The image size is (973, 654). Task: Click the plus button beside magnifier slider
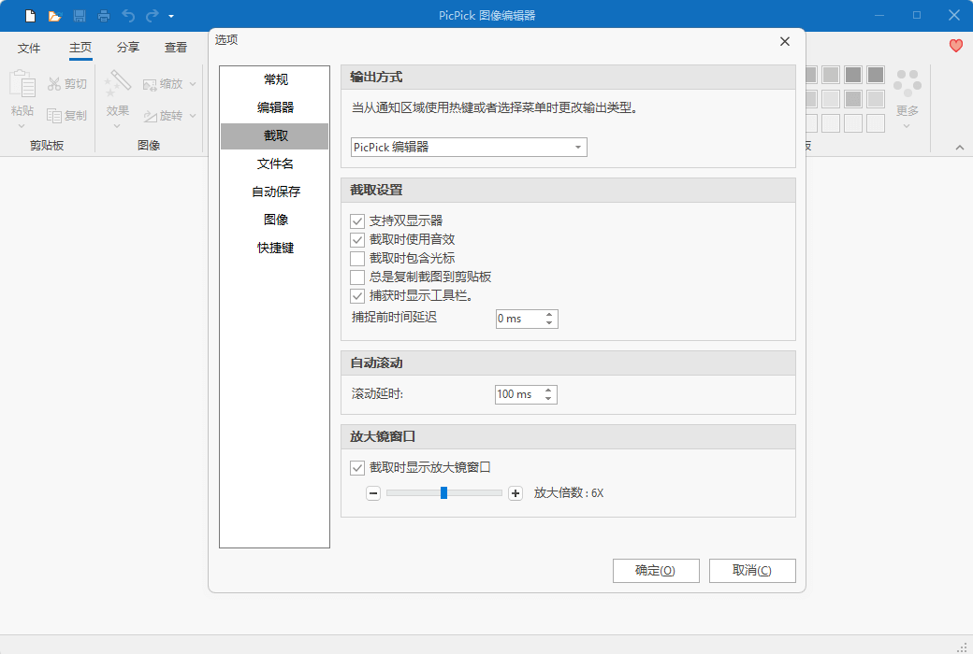516,493
